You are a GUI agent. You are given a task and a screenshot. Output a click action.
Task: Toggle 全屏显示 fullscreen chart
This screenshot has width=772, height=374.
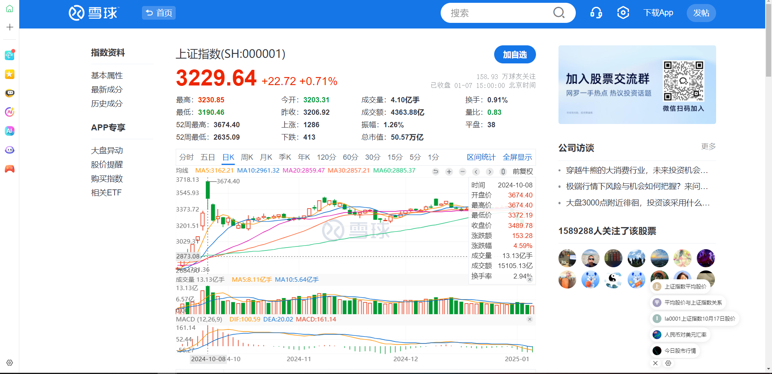(x=517, y=157)
